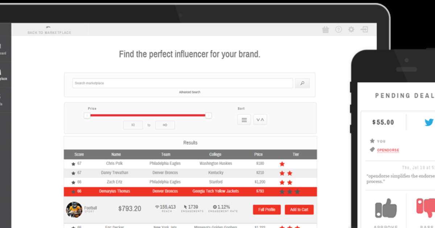Sort results by Price column header
Image resolution: width=435 pixels, height=228 pixels.
point(258,154)
